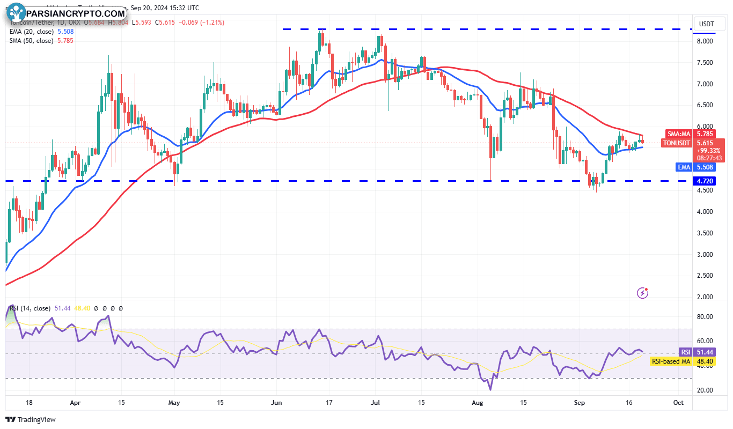Select the SMA (50, close) indicator legend
This screenshot has width=733, height=429.
31,40
